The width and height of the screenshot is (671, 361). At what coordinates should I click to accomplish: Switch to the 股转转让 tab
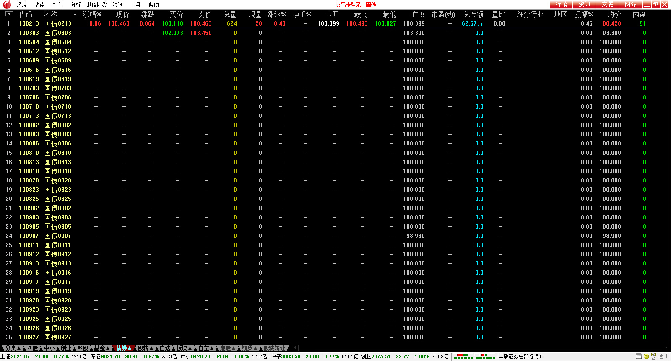point(274,348)
